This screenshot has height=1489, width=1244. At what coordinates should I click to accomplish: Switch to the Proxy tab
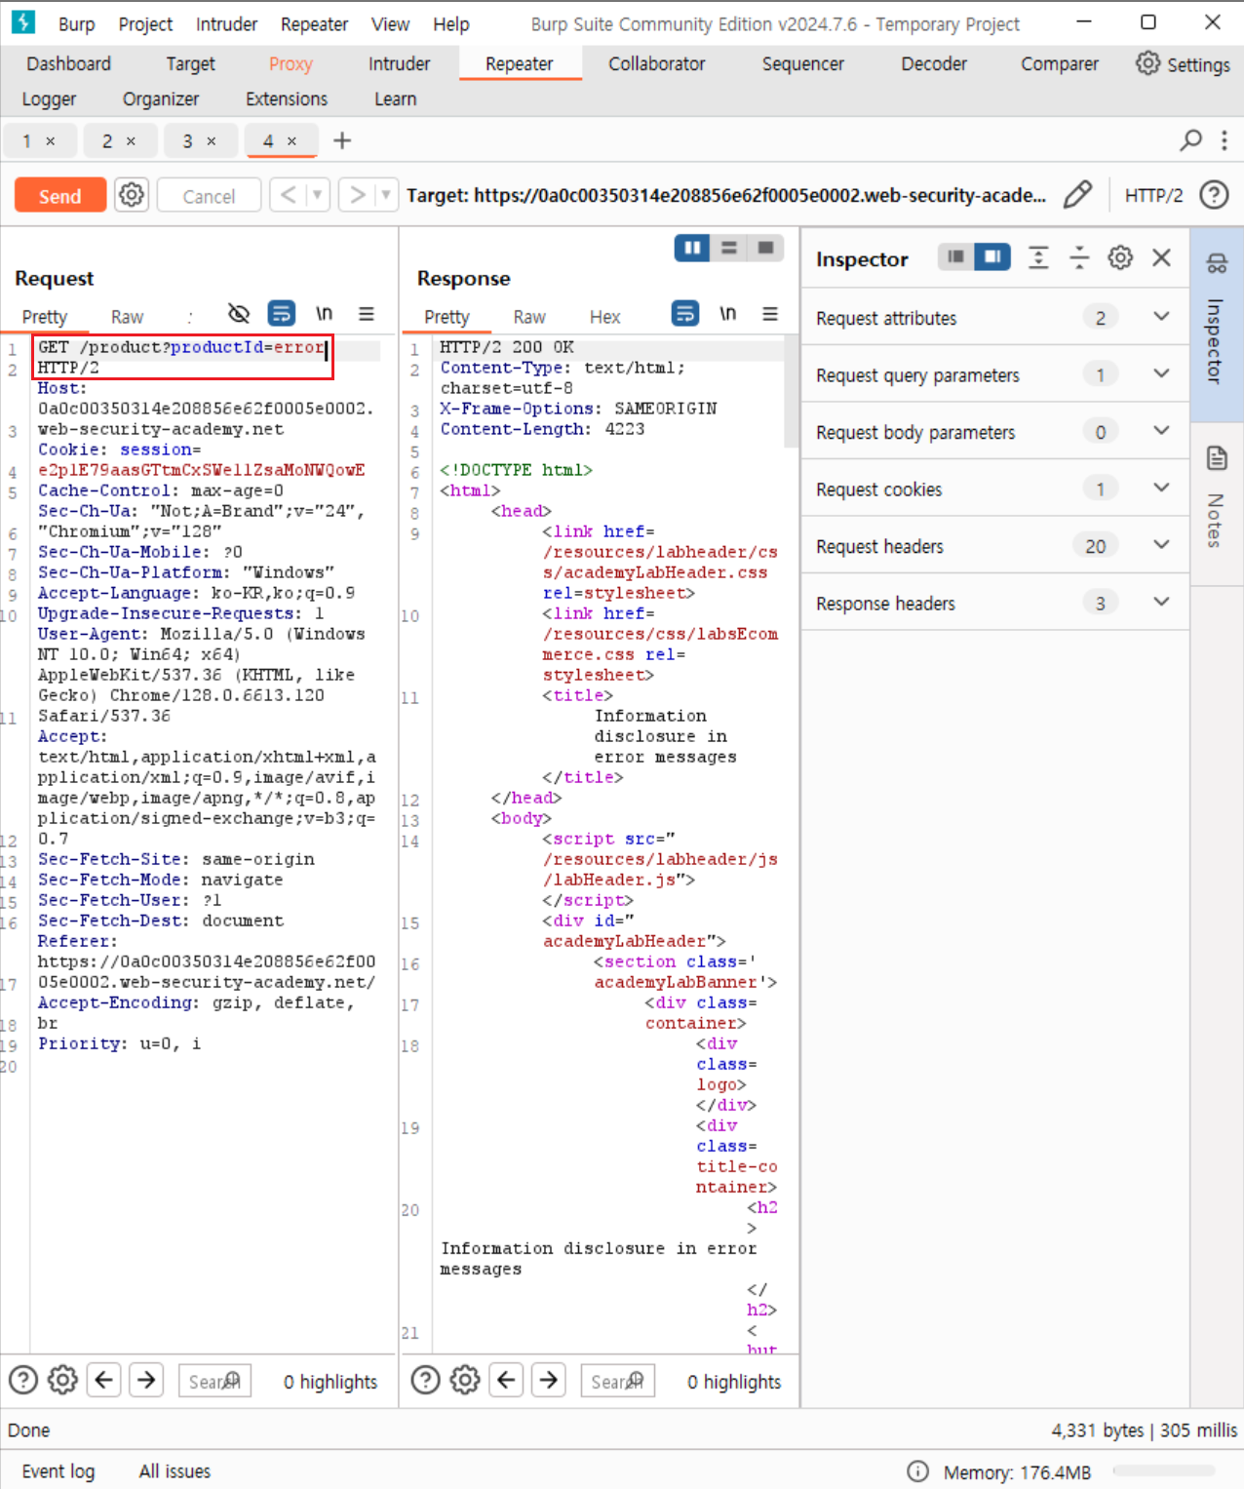(x=291, y=64)
